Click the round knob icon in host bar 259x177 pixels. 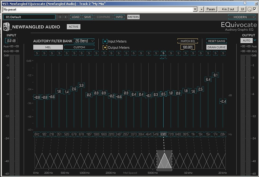pyautogui.click(x=250, y=9)
